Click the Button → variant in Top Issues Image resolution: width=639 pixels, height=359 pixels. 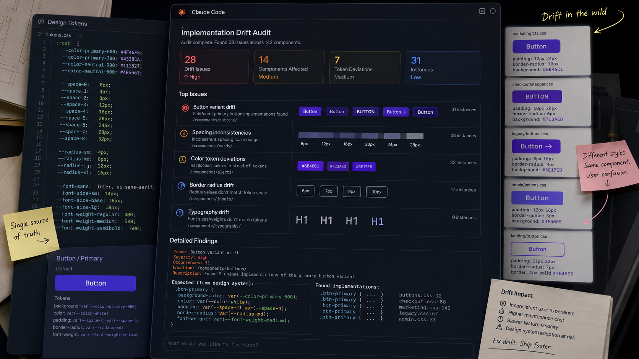click(x=396, y=112)
